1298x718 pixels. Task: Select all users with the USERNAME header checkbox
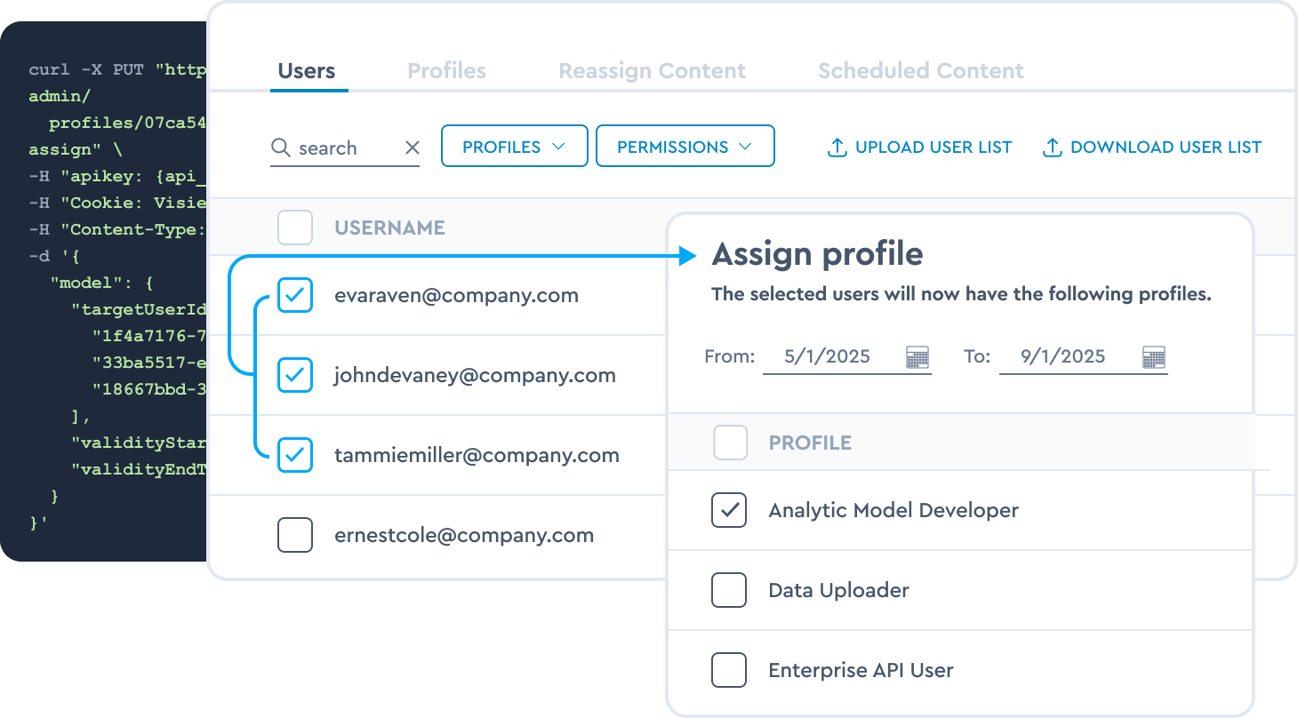coord(295,227)
